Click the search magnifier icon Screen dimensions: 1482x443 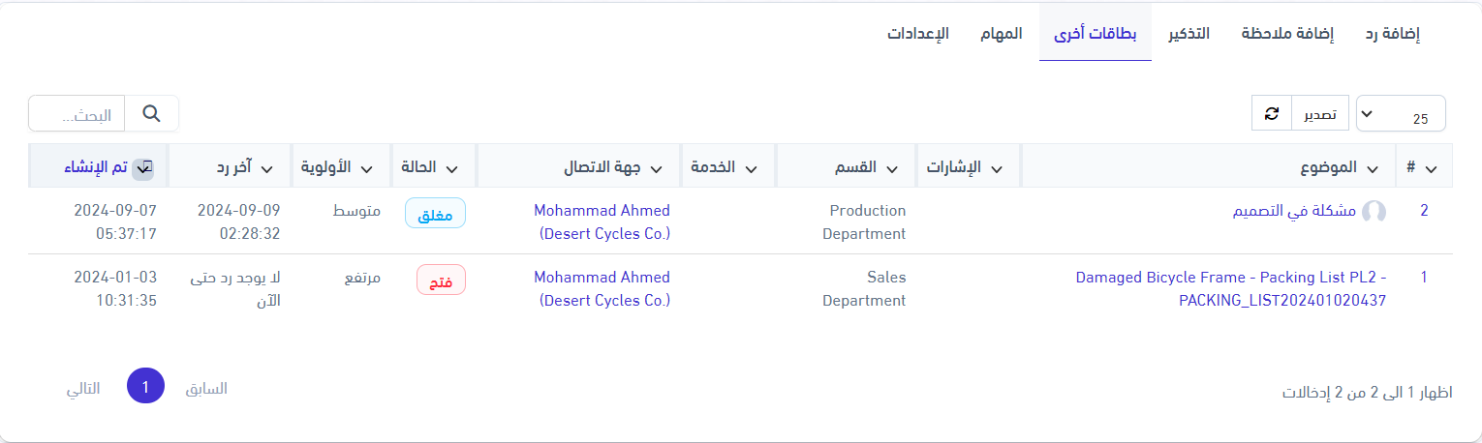(x=151, y=113)
